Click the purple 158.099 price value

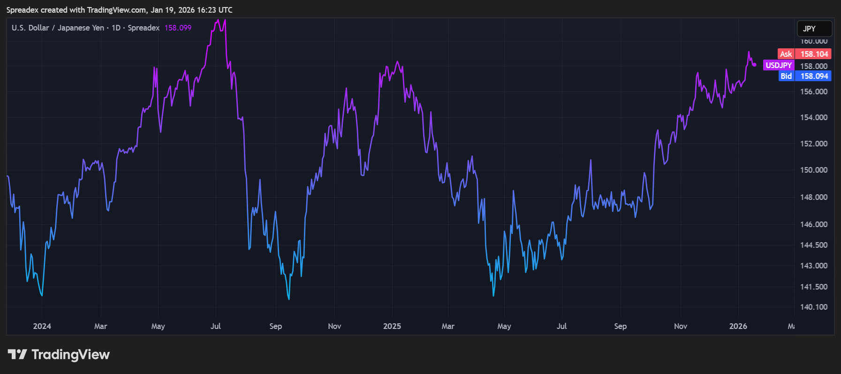point(178,28)
